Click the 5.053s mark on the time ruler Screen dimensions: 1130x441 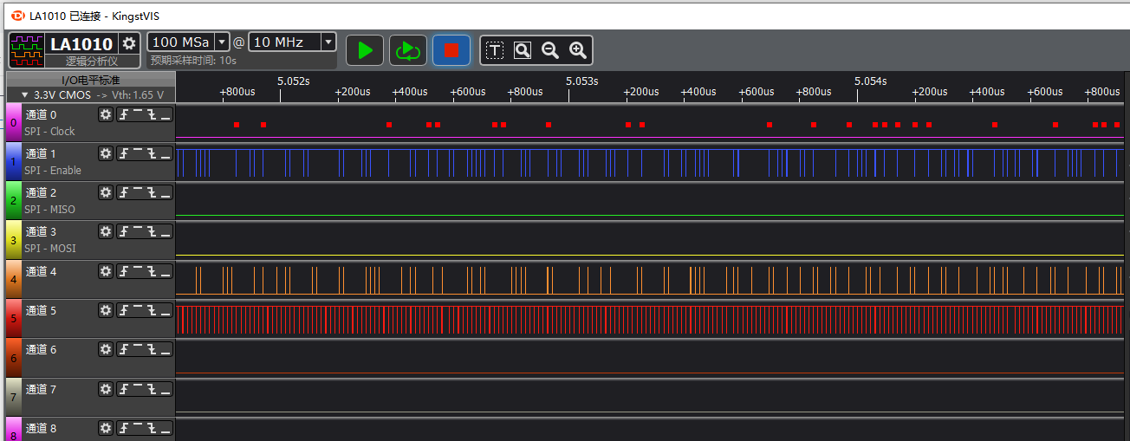[581, 81]
